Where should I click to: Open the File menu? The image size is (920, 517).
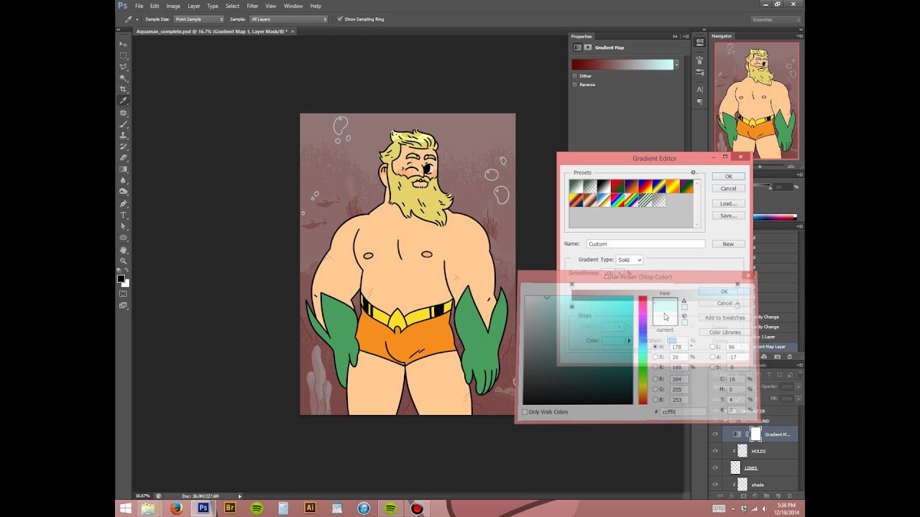139,6
